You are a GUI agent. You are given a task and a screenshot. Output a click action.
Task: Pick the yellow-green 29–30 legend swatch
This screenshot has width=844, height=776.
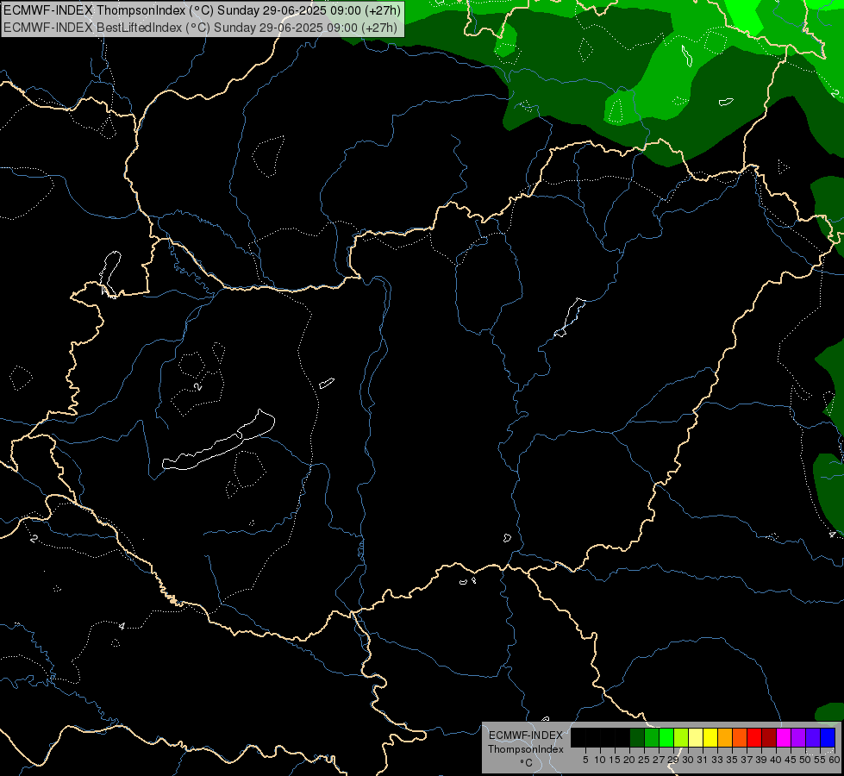pyautogui.click(x=681, y=737)
